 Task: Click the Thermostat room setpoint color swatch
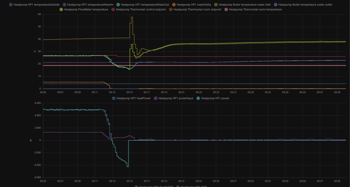pos(171,9)
